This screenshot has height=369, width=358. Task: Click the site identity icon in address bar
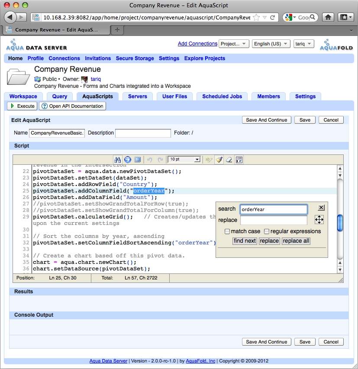tap(36, 17)
